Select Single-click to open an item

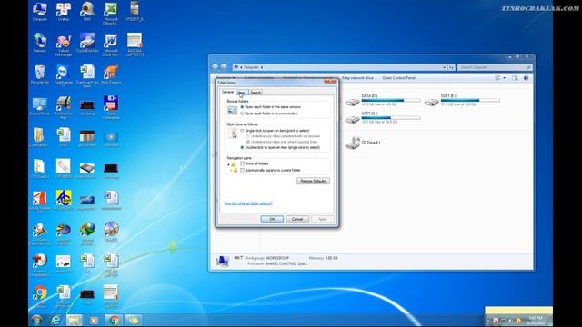[x=275, y=131]
